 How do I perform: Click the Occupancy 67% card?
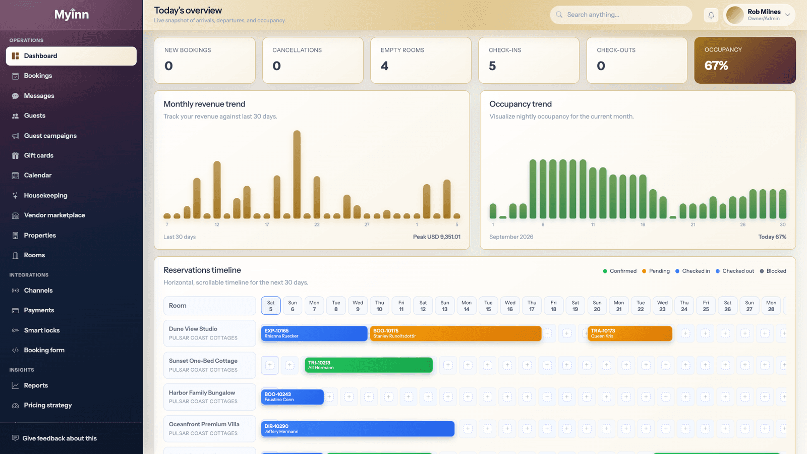[745, 60]
